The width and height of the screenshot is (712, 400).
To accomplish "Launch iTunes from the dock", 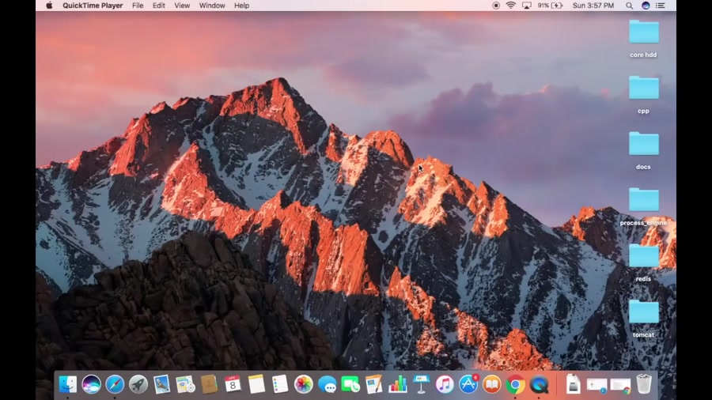I will pyautogui.click(x=445, y=384).
